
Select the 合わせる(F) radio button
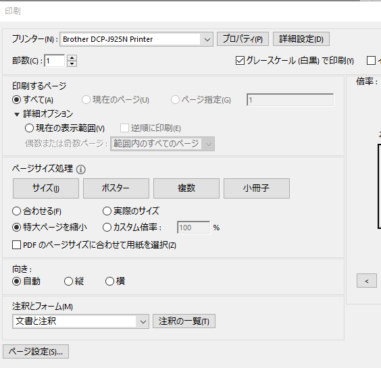pos(16,211)
